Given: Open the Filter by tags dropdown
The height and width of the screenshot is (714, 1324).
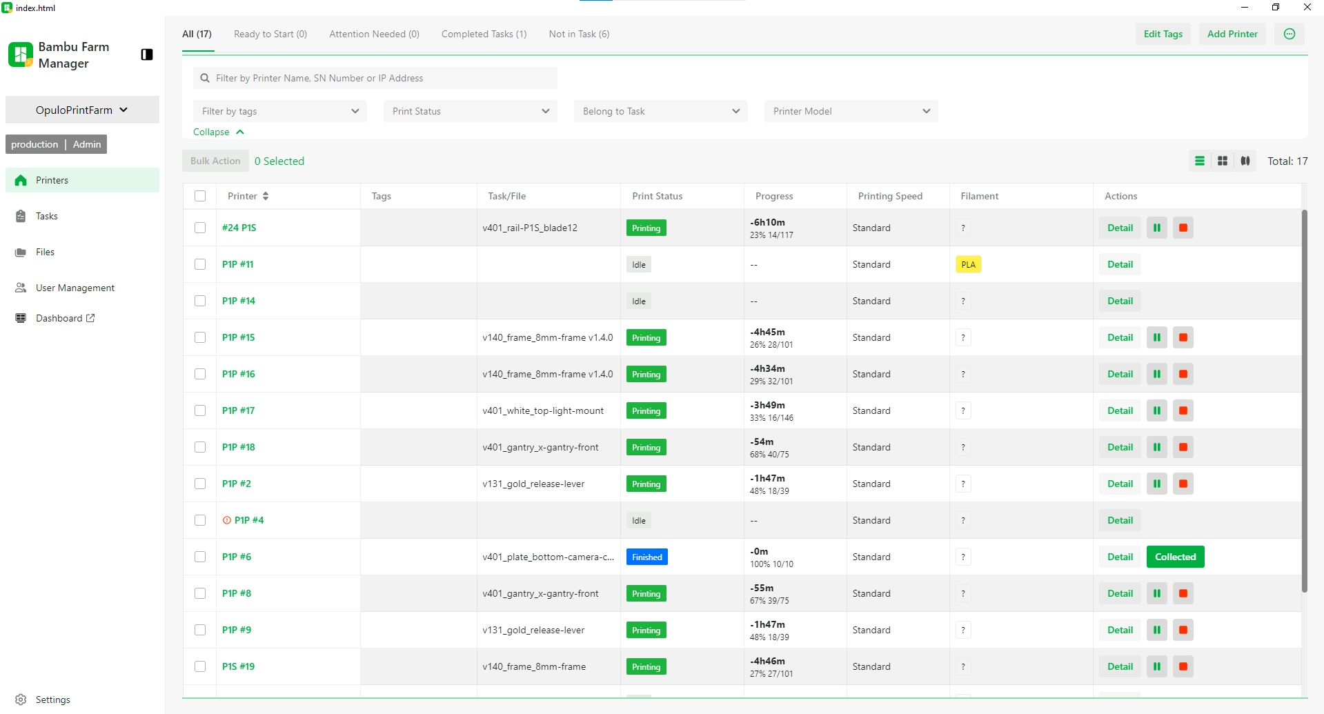Looking at the screenshot, I should click(x=279, y=111).
